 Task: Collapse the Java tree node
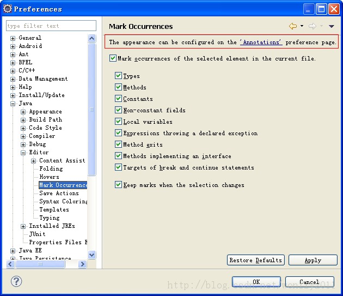[13, 104]
